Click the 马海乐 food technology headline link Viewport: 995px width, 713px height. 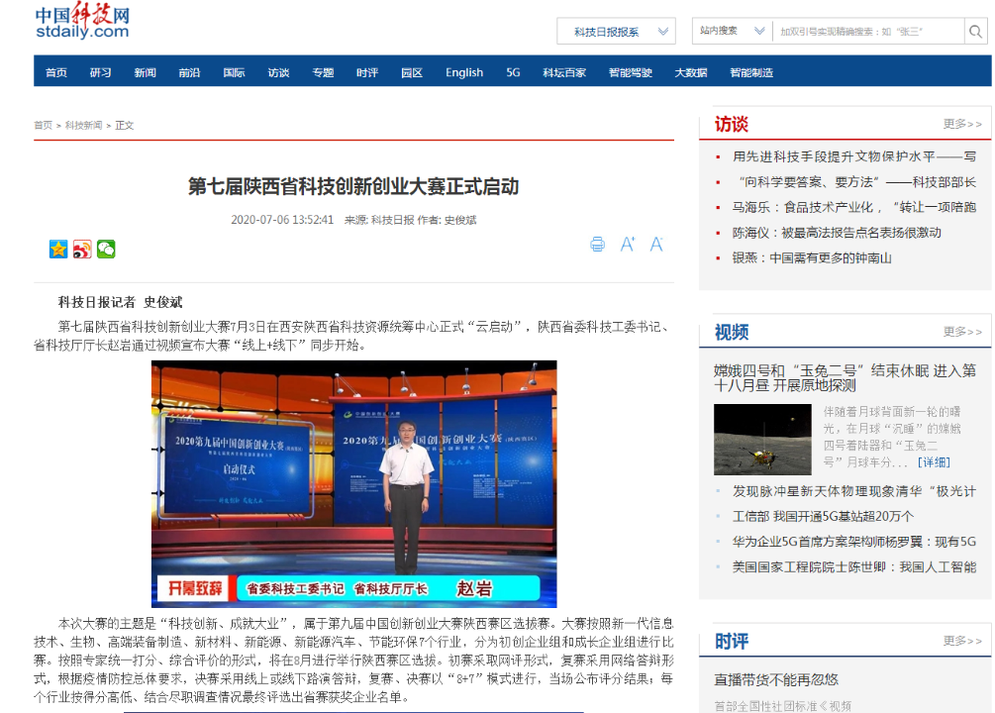point(845,208)
